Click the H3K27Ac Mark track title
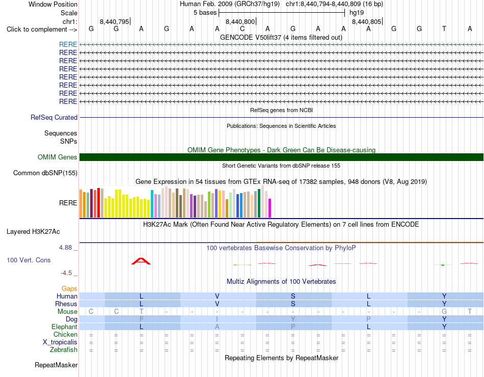This screenshot has width=484, height=377. 281,224
